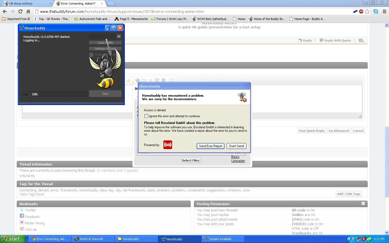389x243 pixels.
Task: Click the editor resize grip handle
Action: [x=360, y=116]
